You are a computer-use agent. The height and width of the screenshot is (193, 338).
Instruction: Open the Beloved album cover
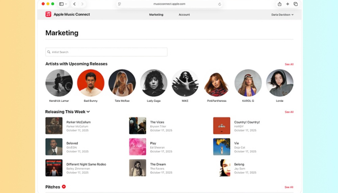click(x=54, y=147)
